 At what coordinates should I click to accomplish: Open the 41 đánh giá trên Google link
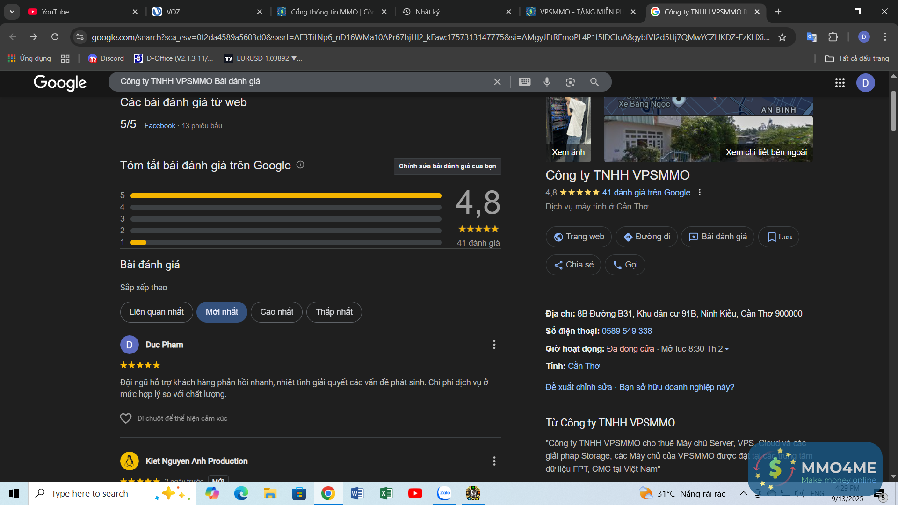[646, 193]
